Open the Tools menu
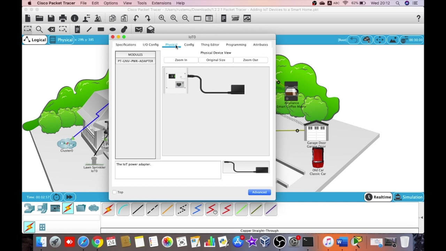 click(142, 3)
